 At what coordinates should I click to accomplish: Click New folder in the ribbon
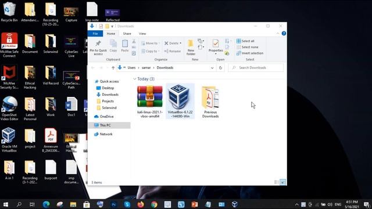click(191, 48)
